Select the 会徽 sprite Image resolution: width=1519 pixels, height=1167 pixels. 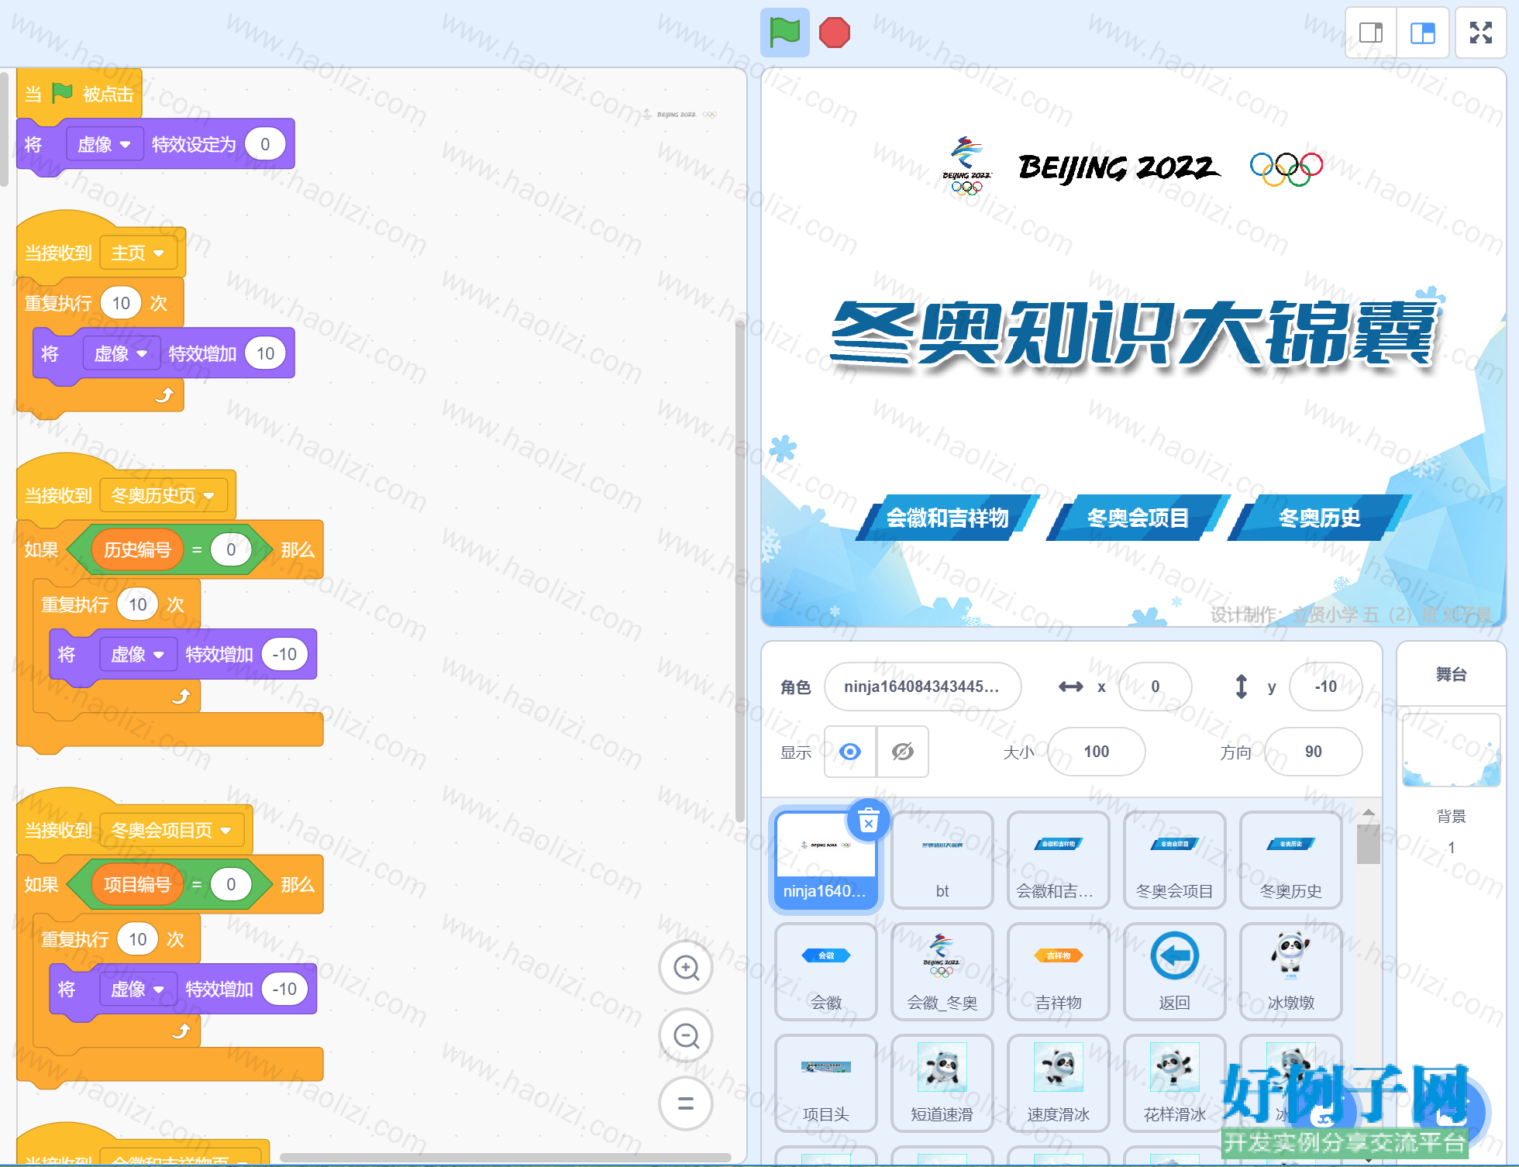(826, 972)
